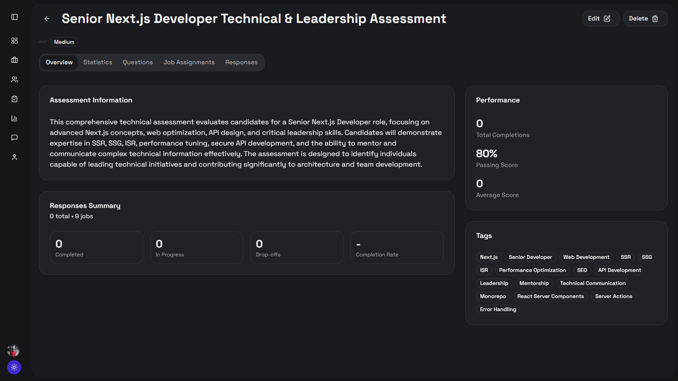The height and width of the screenshot is (381, 678).
Task: Open the dashboard grid icon in the sidebar
Action: [14, 40]
